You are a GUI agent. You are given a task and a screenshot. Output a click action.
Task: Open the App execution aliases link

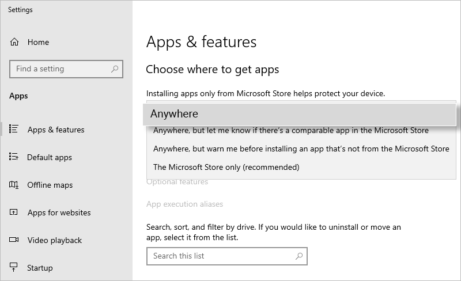point(184,204)
